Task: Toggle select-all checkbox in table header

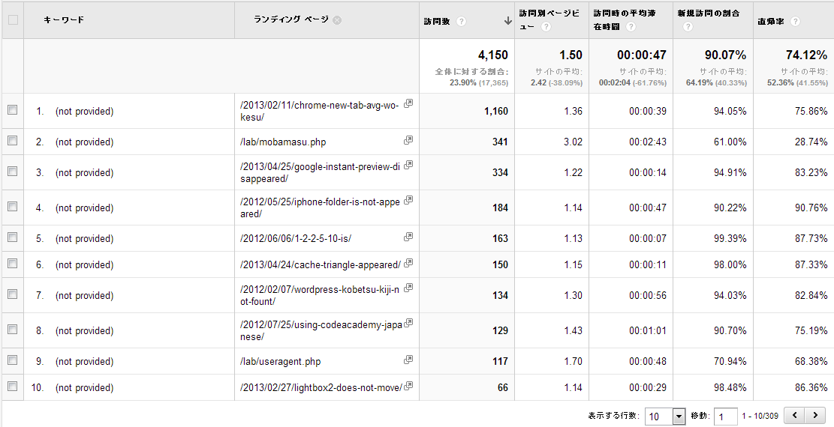Action: [13, 20]
